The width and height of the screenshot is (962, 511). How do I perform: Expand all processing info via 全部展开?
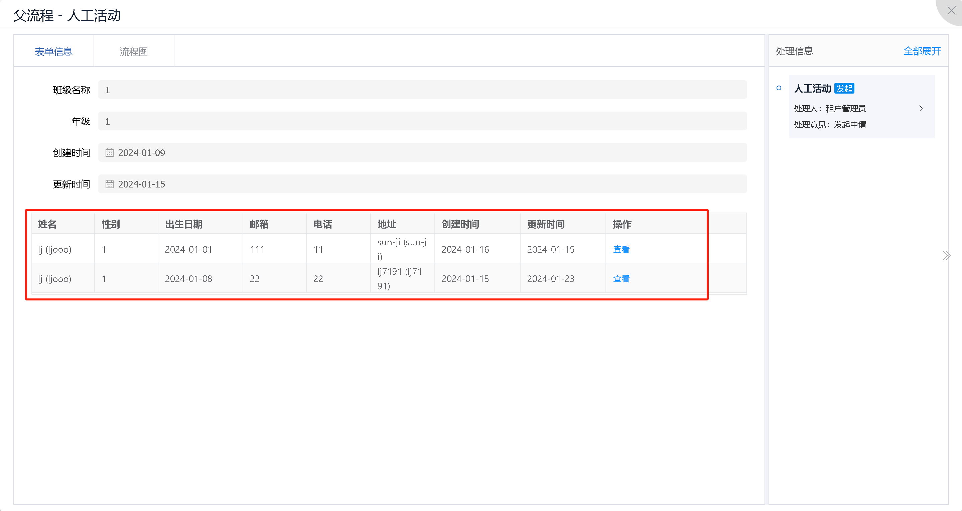[922, 51]
